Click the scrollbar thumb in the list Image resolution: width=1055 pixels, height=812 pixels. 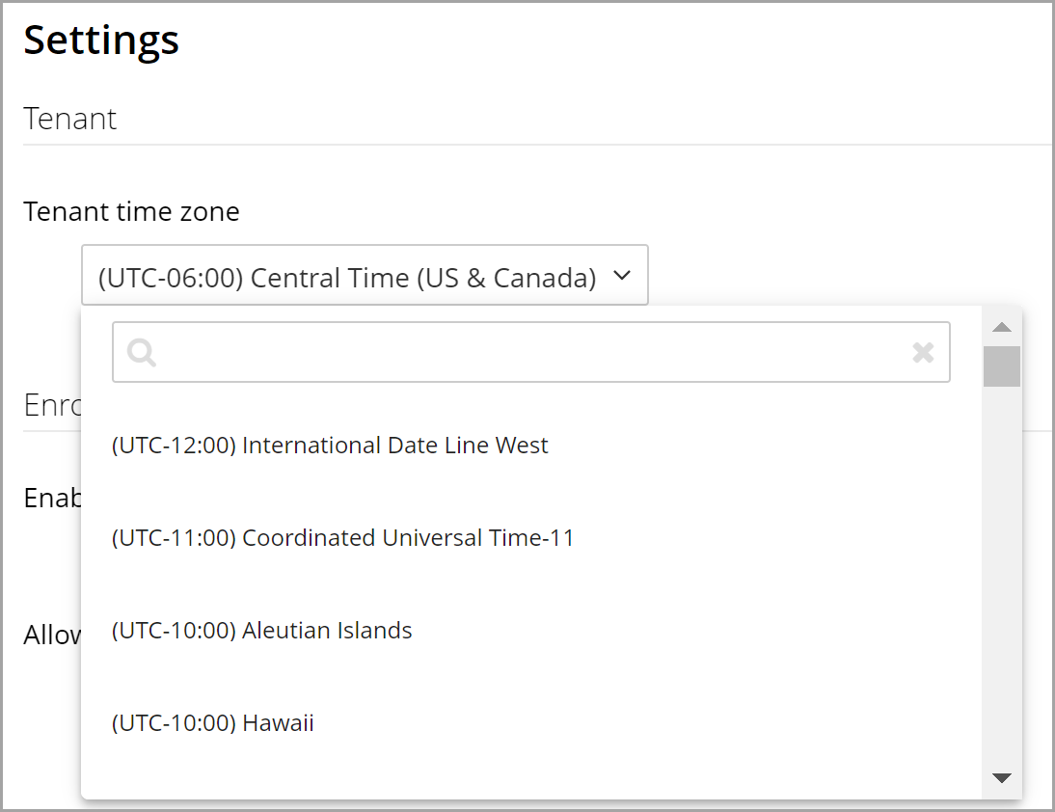[x=1002, y=366]
